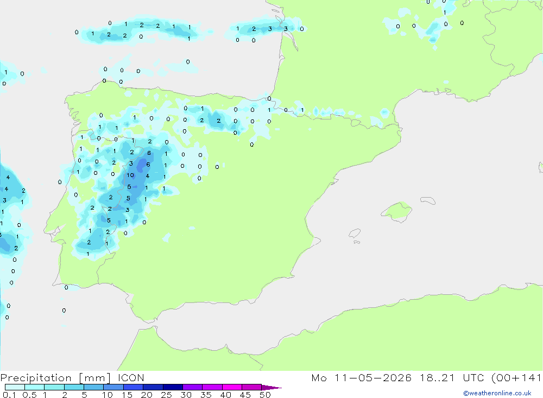Click the '35' legend scale label

coord(206,395)
